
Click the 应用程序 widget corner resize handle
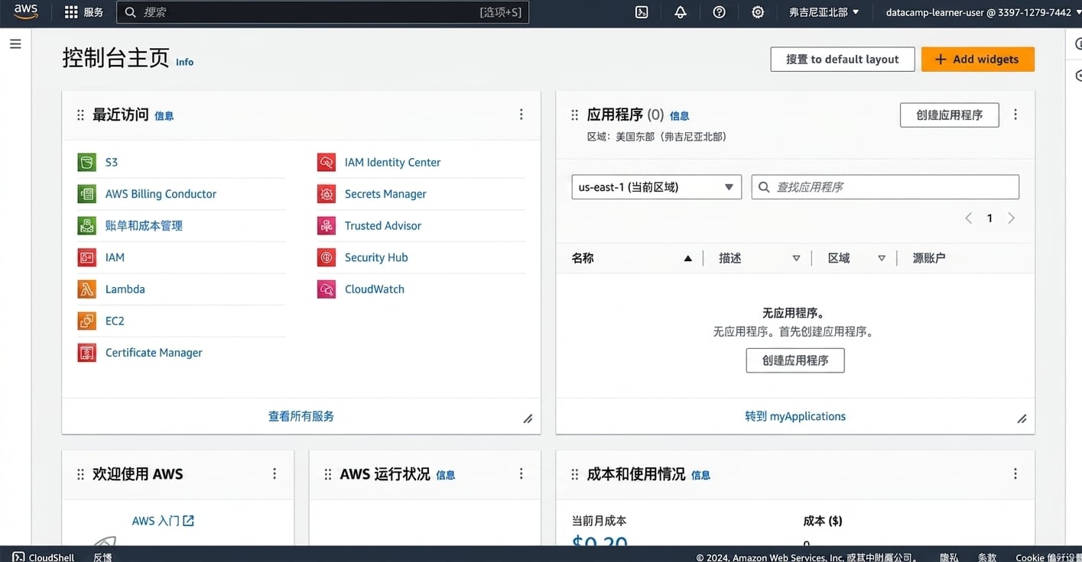pyautogui.click(x=1022, y=418)
